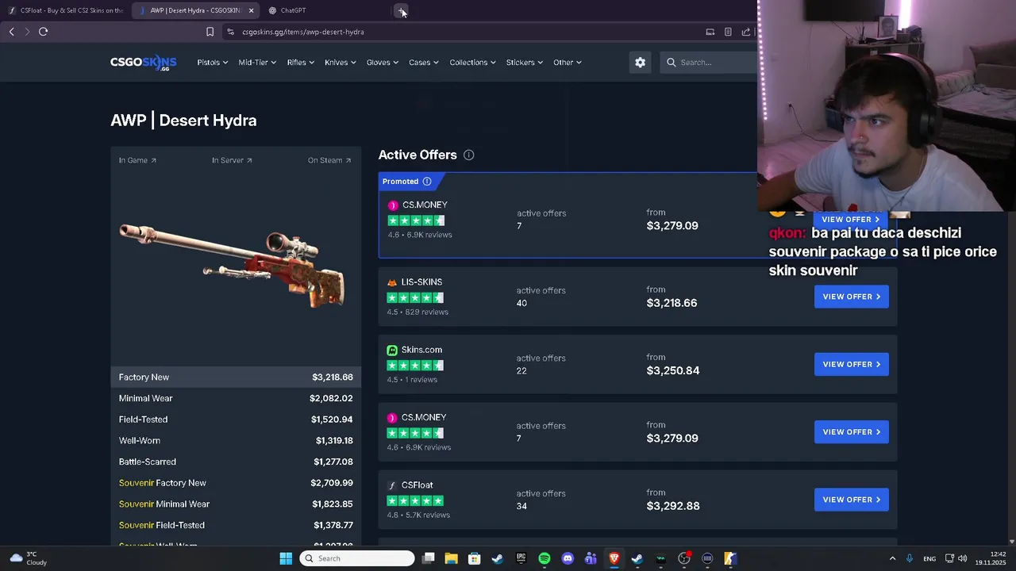Switch to the ChatGPT browser tab
Viewport: 1016px width, 571px height.
(x=325, y=10)
